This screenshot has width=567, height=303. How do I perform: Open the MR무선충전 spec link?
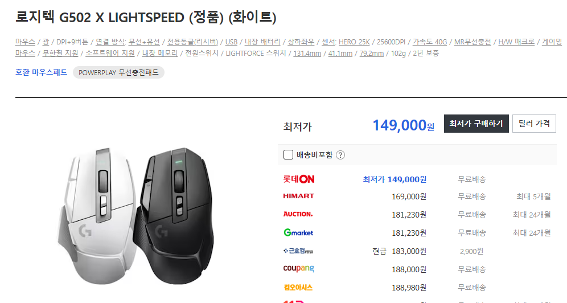coord(472,42)
